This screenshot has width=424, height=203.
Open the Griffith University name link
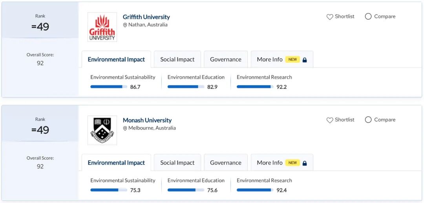pos(146,17)
